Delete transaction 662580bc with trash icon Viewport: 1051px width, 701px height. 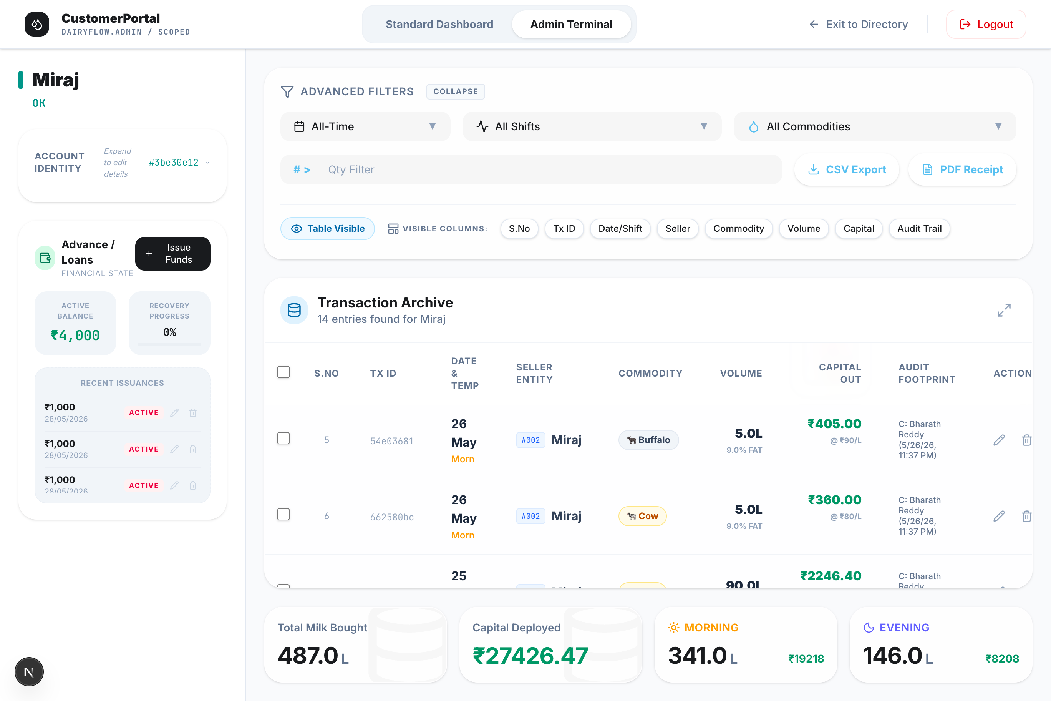click(x=1026, y=517)
